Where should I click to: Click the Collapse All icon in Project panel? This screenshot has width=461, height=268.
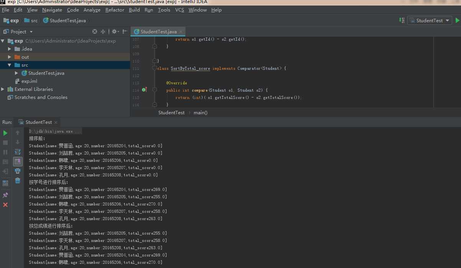[103, 32]
